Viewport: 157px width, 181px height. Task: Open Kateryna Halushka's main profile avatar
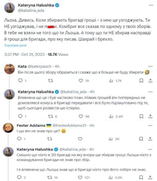(9, 8)
